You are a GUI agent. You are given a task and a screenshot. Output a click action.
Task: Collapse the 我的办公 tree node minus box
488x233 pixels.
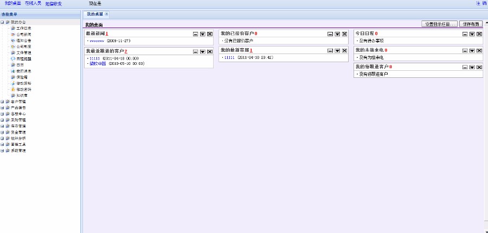click(x=3, y=22)
